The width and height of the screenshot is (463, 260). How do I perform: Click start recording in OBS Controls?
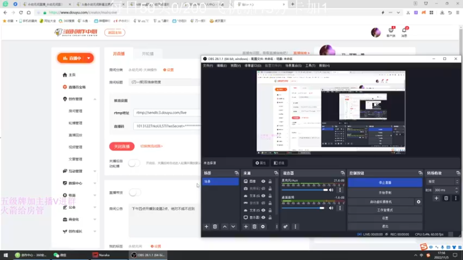pos(385,192)
